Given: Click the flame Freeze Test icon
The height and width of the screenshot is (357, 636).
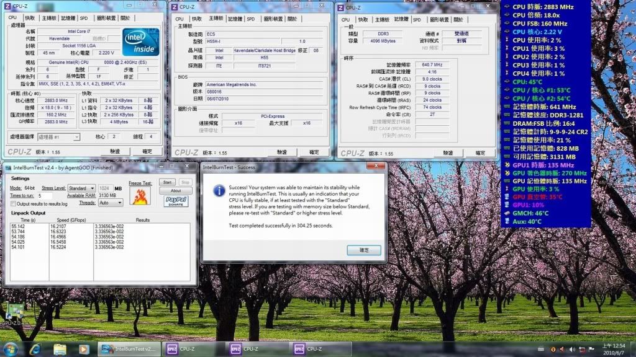Looking at the screenshot, I should tap(140, 196).
